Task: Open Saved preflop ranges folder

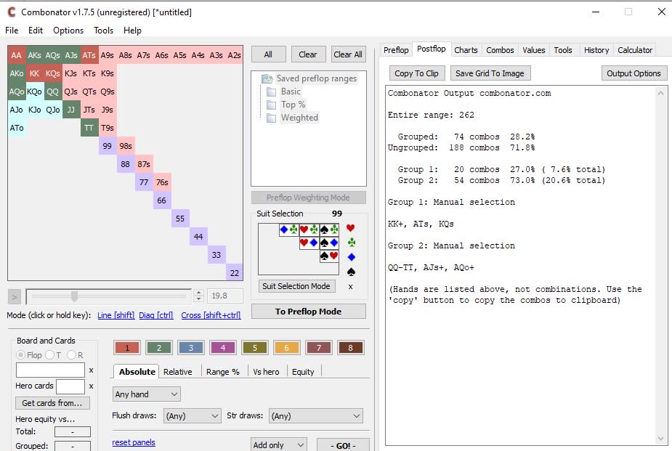Action: (x=309, y=78)
